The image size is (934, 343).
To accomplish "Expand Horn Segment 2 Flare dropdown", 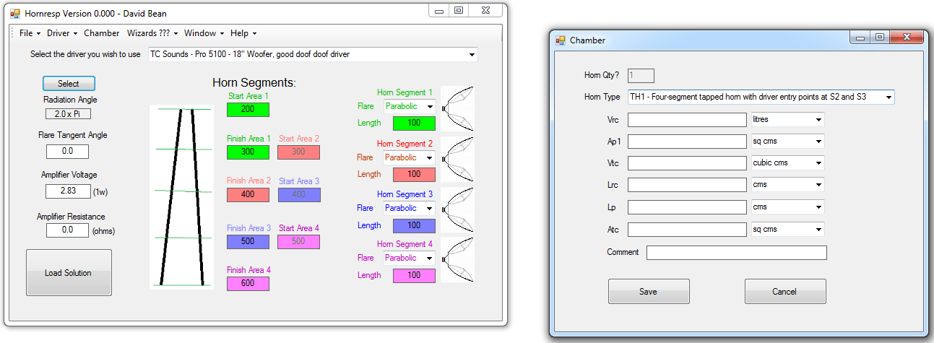I will tap(429, 157).
